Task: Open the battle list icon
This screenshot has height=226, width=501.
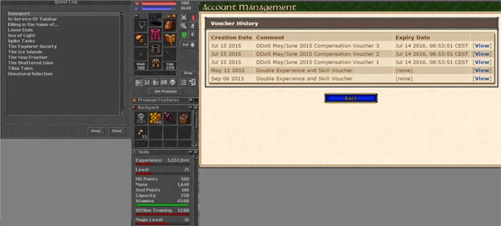Action: click(147, 82)
